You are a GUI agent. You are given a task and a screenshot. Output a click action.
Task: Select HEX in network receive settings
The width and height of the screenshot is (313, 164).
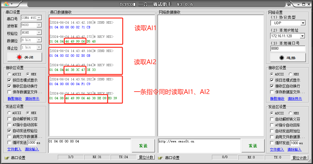click(294, 74)
